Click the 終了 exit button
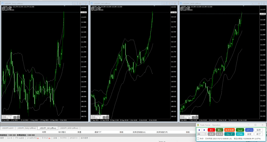This screenshot has width=267, height=142. coord(258,134)
